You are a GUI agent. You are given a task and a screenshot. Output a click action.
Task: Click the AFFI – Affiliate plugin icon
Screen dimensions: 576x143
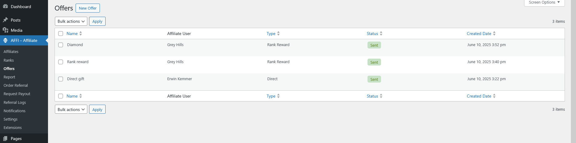[x=5, y=40]
